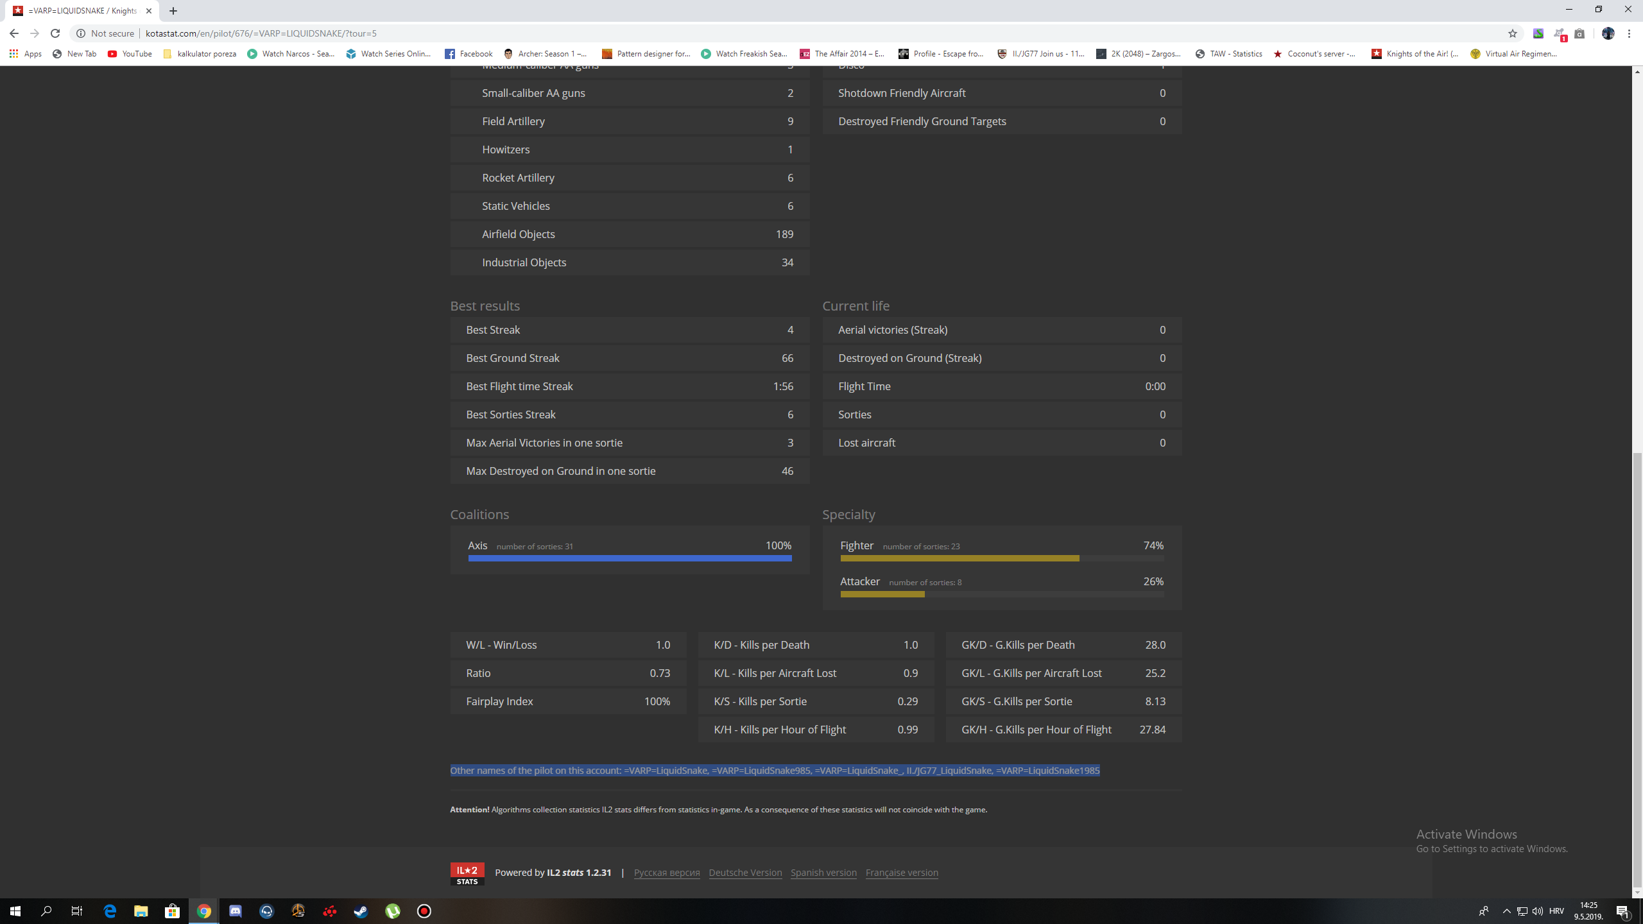The width and height of the screenshot is (1643, 924).
Task: Switch to Deutsche Version link
Action: coord(745,873)
